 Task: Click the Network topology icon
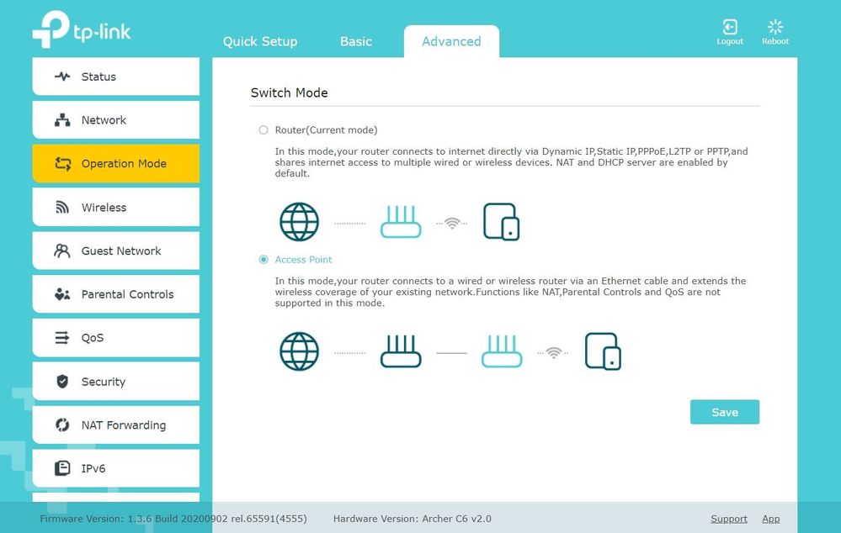pyautogui.click(x=62, y=120)
